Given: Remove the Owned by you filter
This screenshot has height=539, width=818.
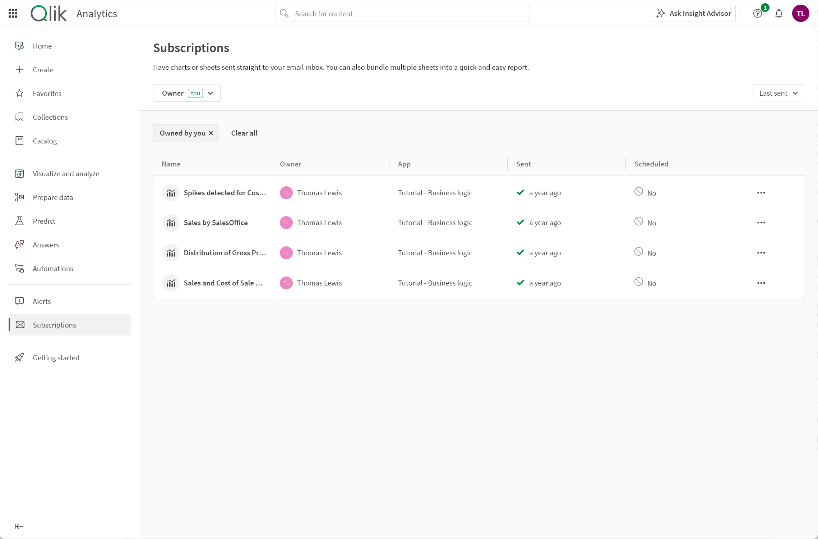Looking at the screenshot, I should coord(211,133).
